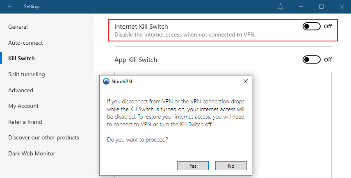This screenshot has width=351, height=178.
Task: Minimize the Settings window
Action: [x=301, y=7]
